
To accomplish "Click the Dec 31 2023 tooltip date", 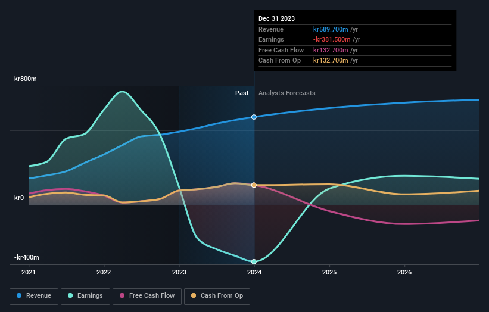I will (x=276, y=18).
